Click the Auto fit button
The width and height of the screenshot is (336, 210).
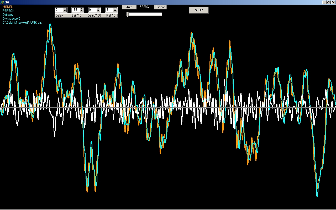click(x=129, y=7)
